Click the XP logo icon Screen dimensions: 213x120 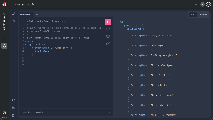(208, 4)
